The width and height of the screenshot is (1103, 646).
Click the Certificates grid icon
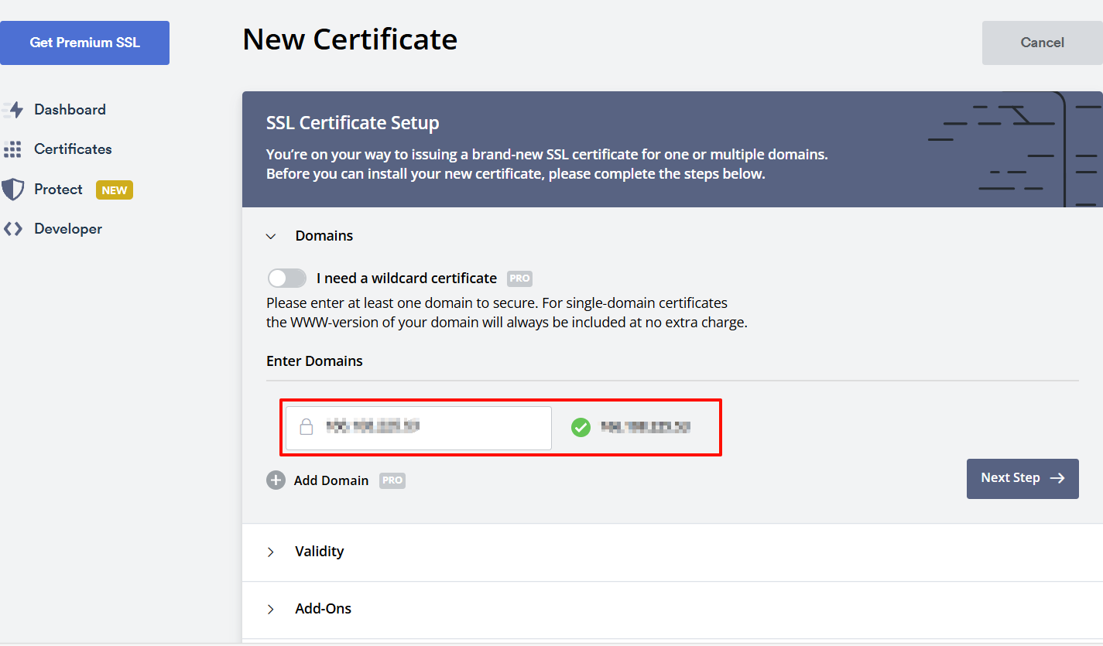[x=12, y=149]
